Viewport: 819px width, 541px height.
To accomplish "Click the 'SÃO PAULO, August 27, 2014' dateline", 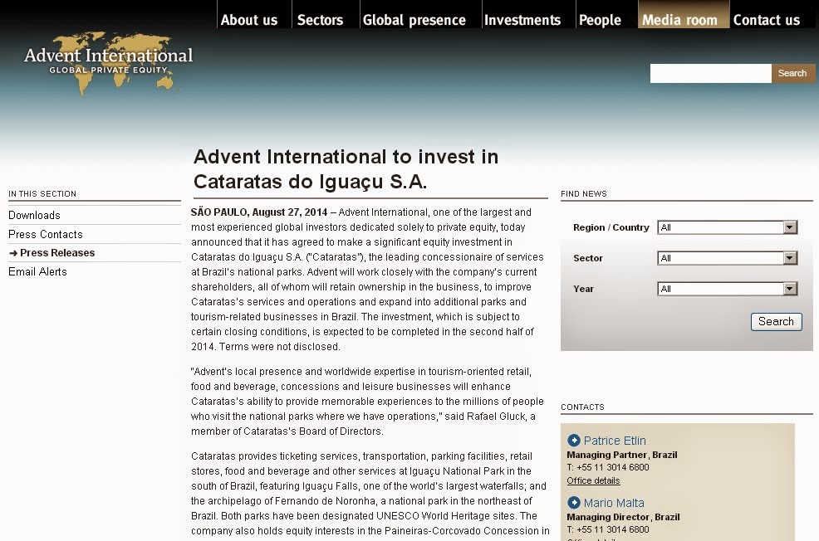I will tap(259, 212).
